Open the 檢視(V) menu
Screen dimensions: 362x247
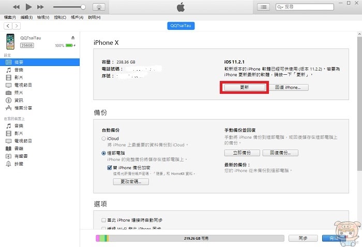pos(43,17)
